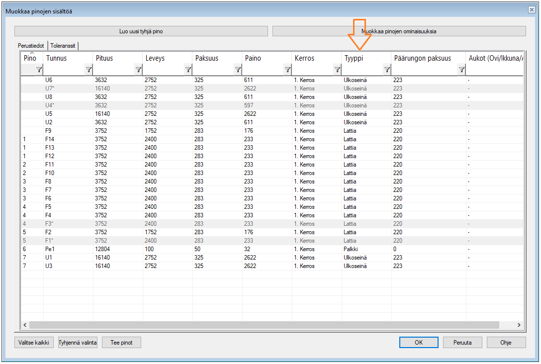
Task: Click Luo uusi tyhjä pino button
Action: coord(141,31)
